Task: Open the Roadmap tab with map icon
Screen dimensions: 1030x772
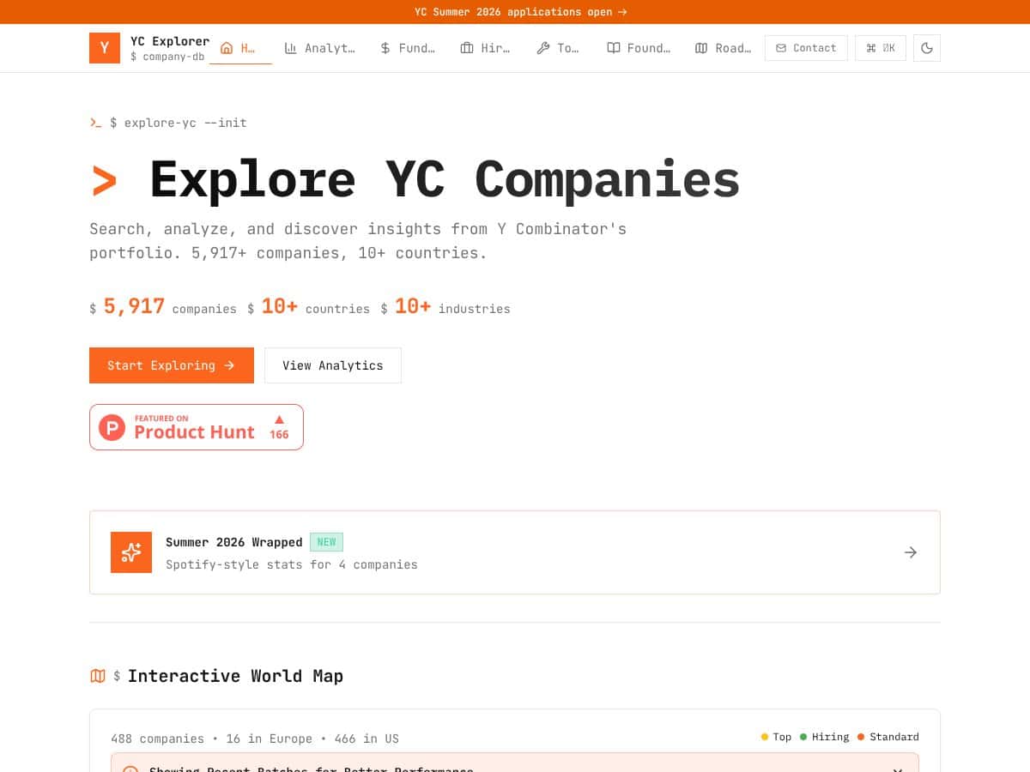Action: point(724,48)
